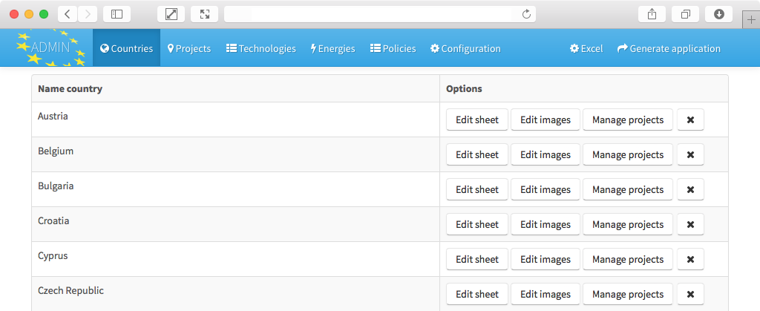Click the ADMIN stars logo

point(50,48)
